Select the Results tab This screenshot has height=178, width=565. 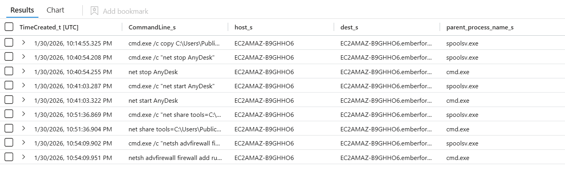22,10
